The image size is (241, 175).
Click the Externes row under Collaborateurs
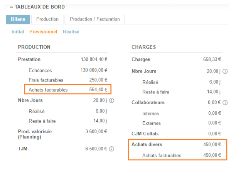pyautogui.click(x=151, y=123)
